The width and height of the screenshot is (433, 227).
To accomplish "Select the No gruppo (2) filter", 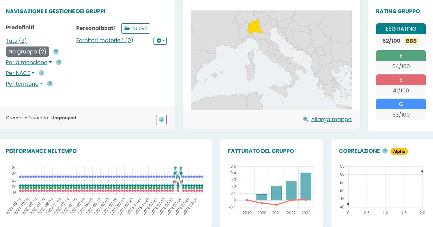I will tap(27, 52).
